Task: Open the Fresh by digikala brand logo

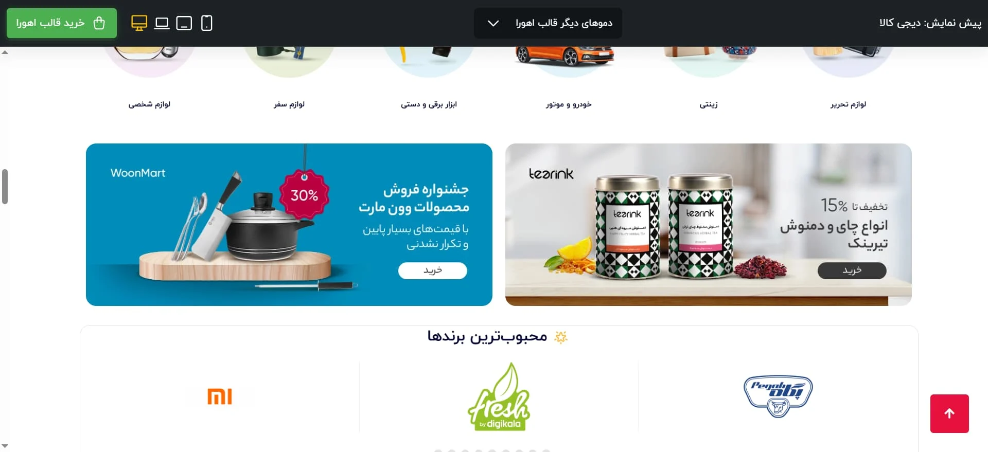Action: 499,396
